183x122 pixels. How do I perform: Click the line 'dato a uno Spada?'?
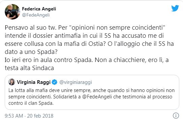click(x=31, y=52)
